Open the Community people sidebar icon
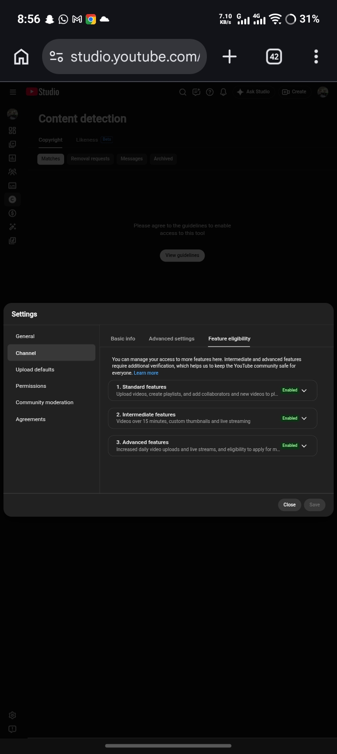337x754 pixels. tap(13, 172)
